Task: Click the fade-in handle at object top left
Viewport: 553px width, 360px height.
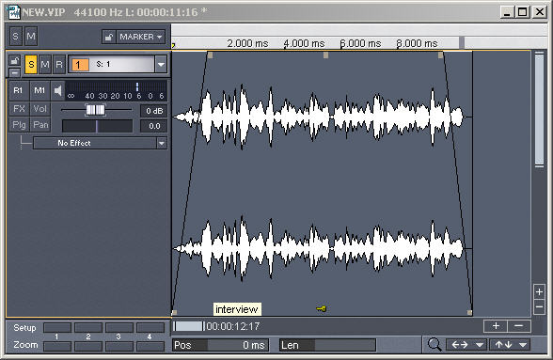Action: pyautogui.click(x=211, y=55)
